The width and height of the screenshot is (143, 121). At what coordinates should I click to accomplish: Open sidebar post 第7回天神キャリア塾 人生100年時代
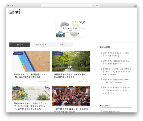pos(117,72)
